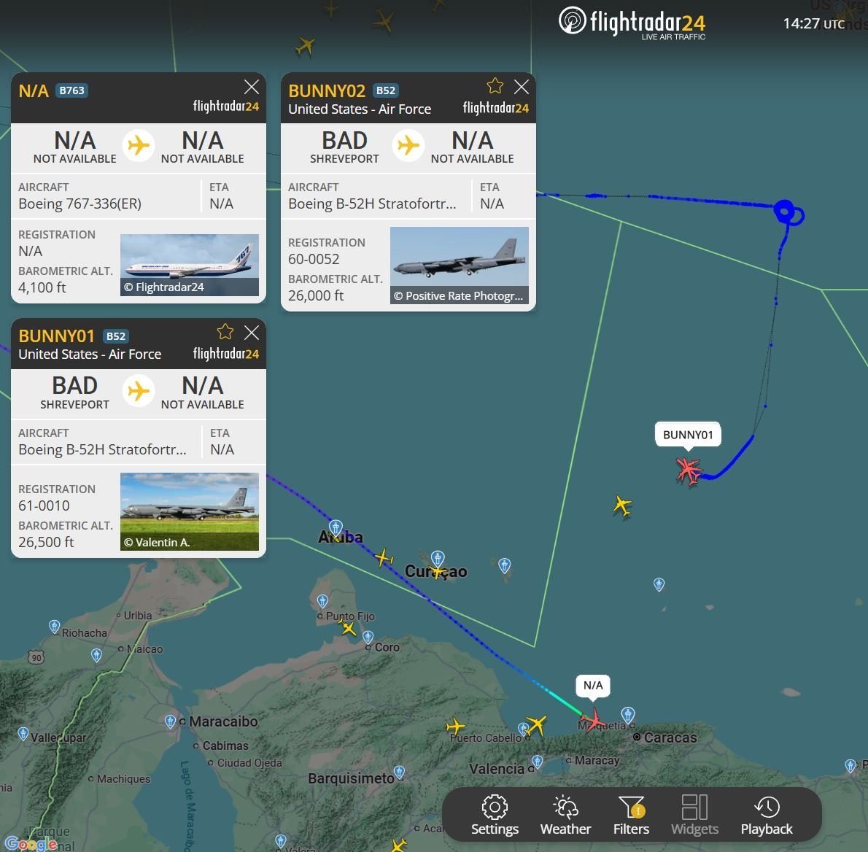Click the BUNNY01 callsign title in card
The width and height of the screenshot is (868, 852).
point(56,336)
